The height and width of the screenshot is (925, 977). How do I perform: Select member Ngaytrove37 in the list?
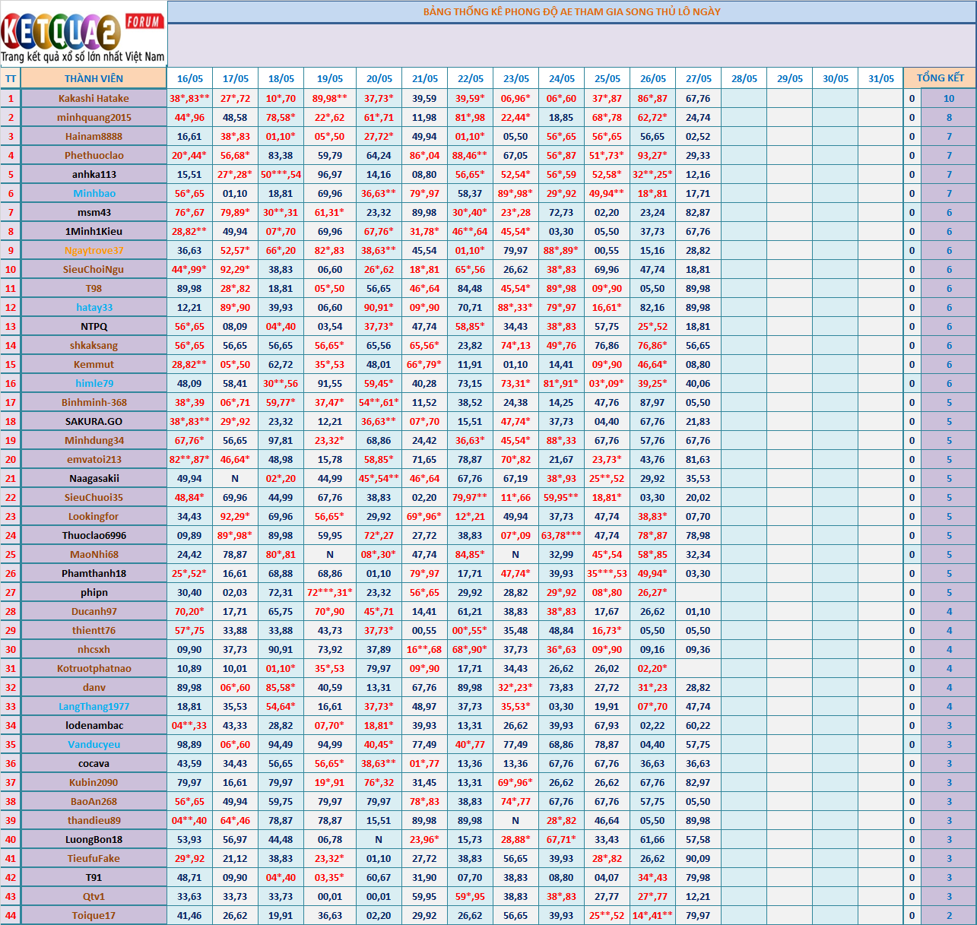94,250
